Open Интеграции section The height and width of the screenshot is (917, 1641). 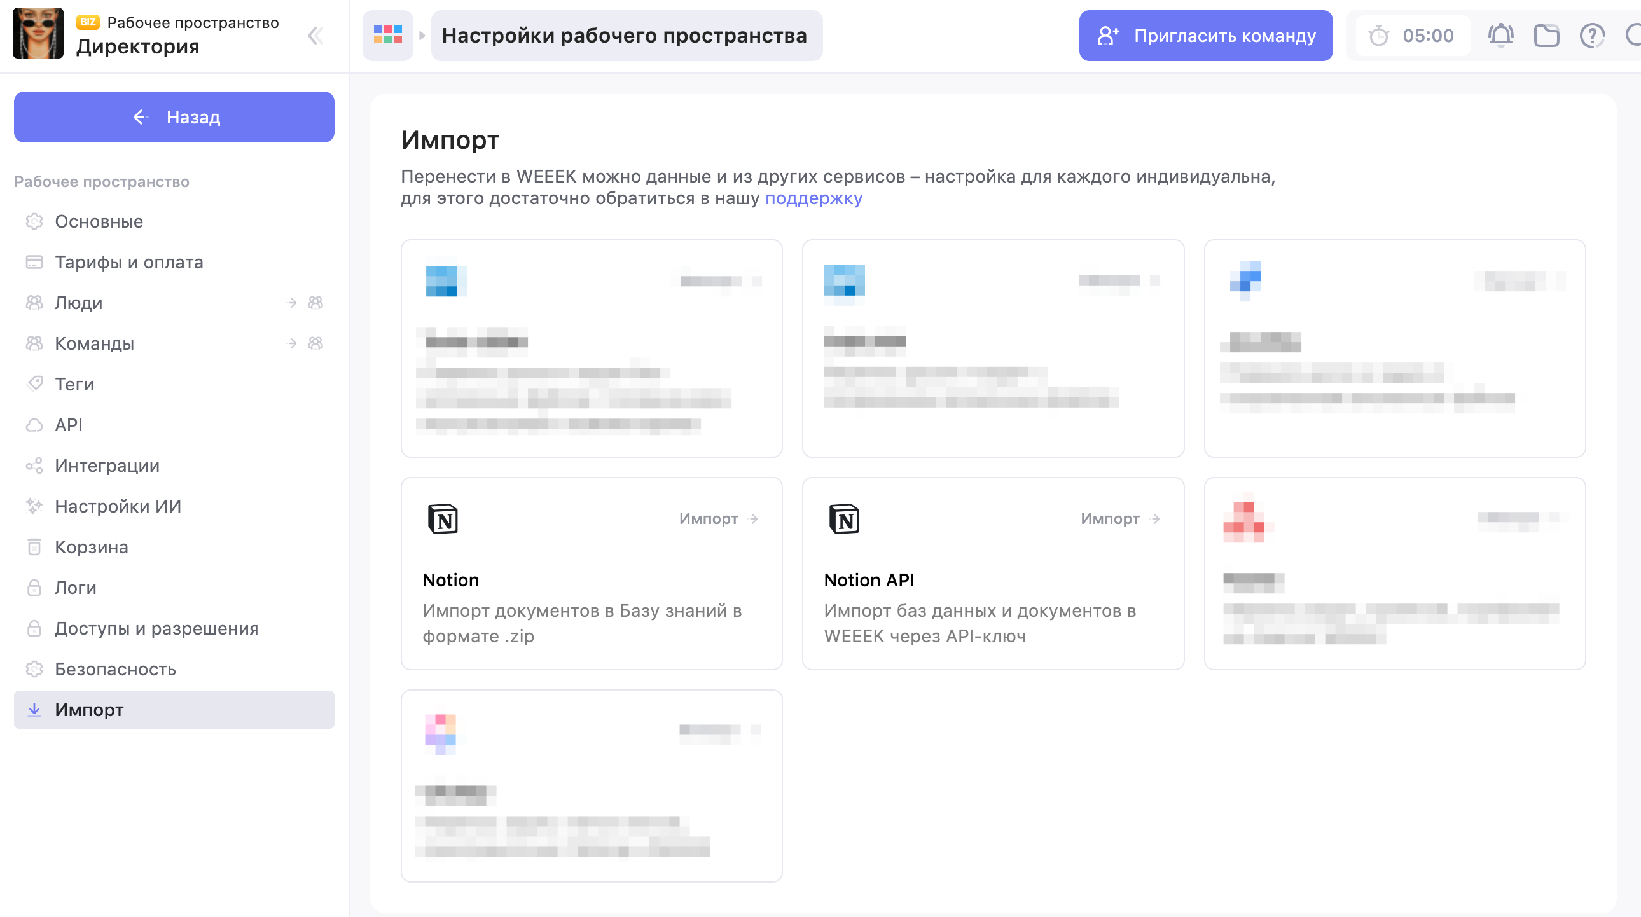(x=174, y=466)
